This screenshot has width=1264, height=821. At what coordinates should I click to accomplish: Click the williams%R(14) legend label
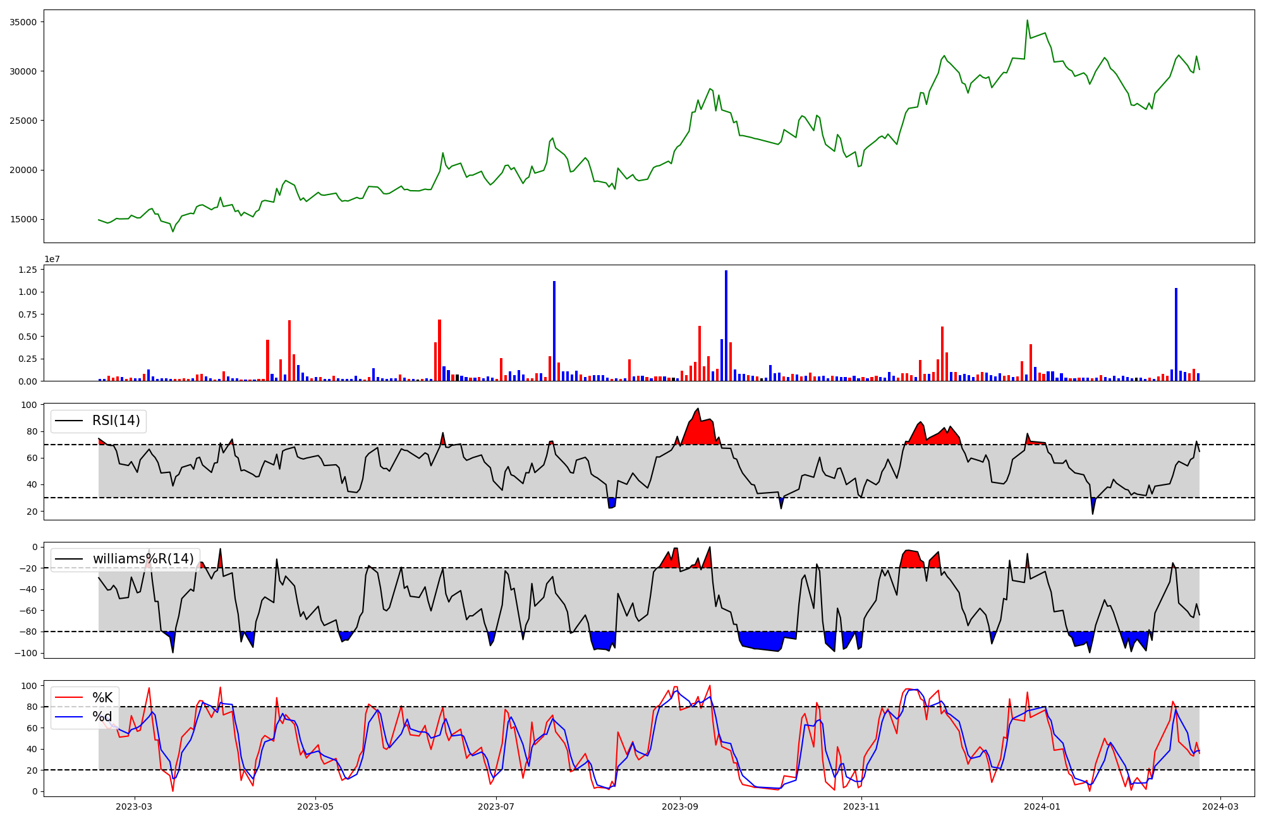(143, 559)
